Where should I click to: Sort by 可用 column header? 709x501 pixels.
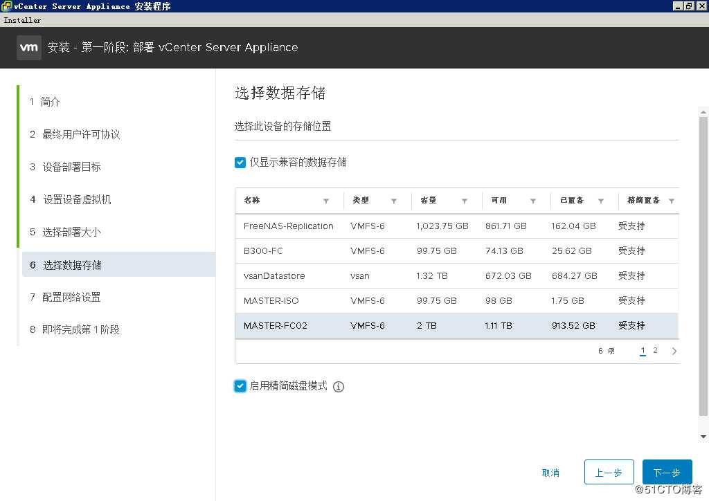[x=499, y=200]
